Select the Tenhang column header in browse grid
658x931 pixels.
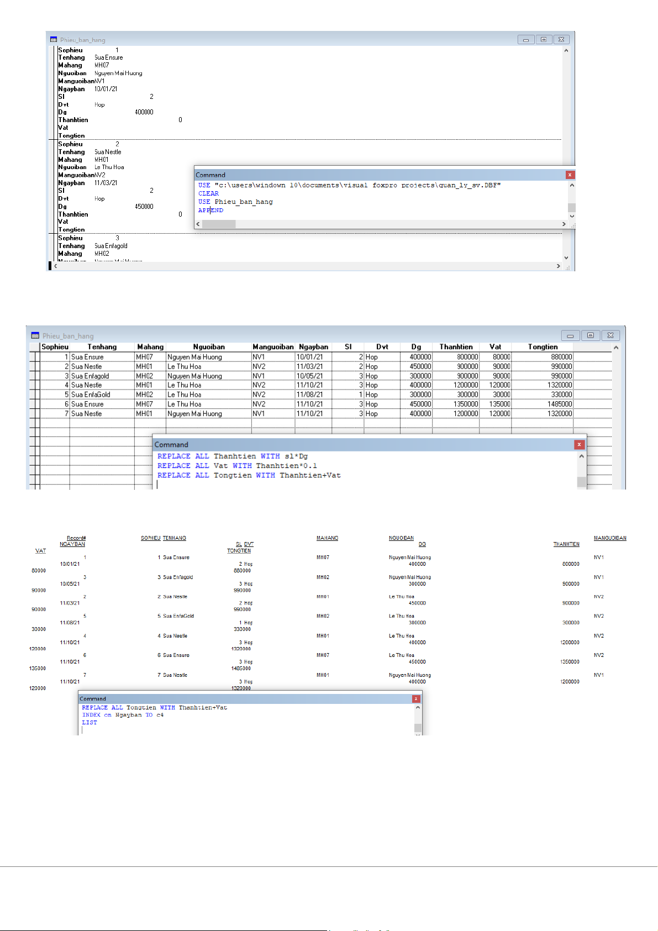pyautogui.click(x=102, y=347)
